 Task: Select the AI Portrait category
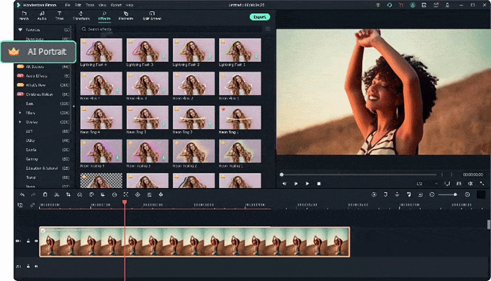click(x=38, y=52)
